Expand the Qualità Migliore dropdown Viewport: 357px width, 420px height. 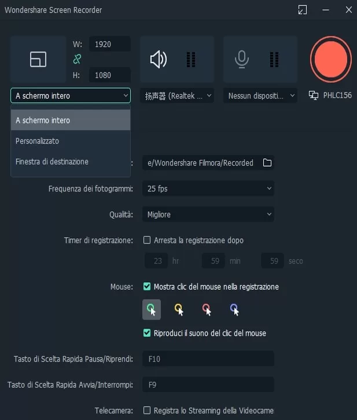pyautogui.click(x=208, y=215)
